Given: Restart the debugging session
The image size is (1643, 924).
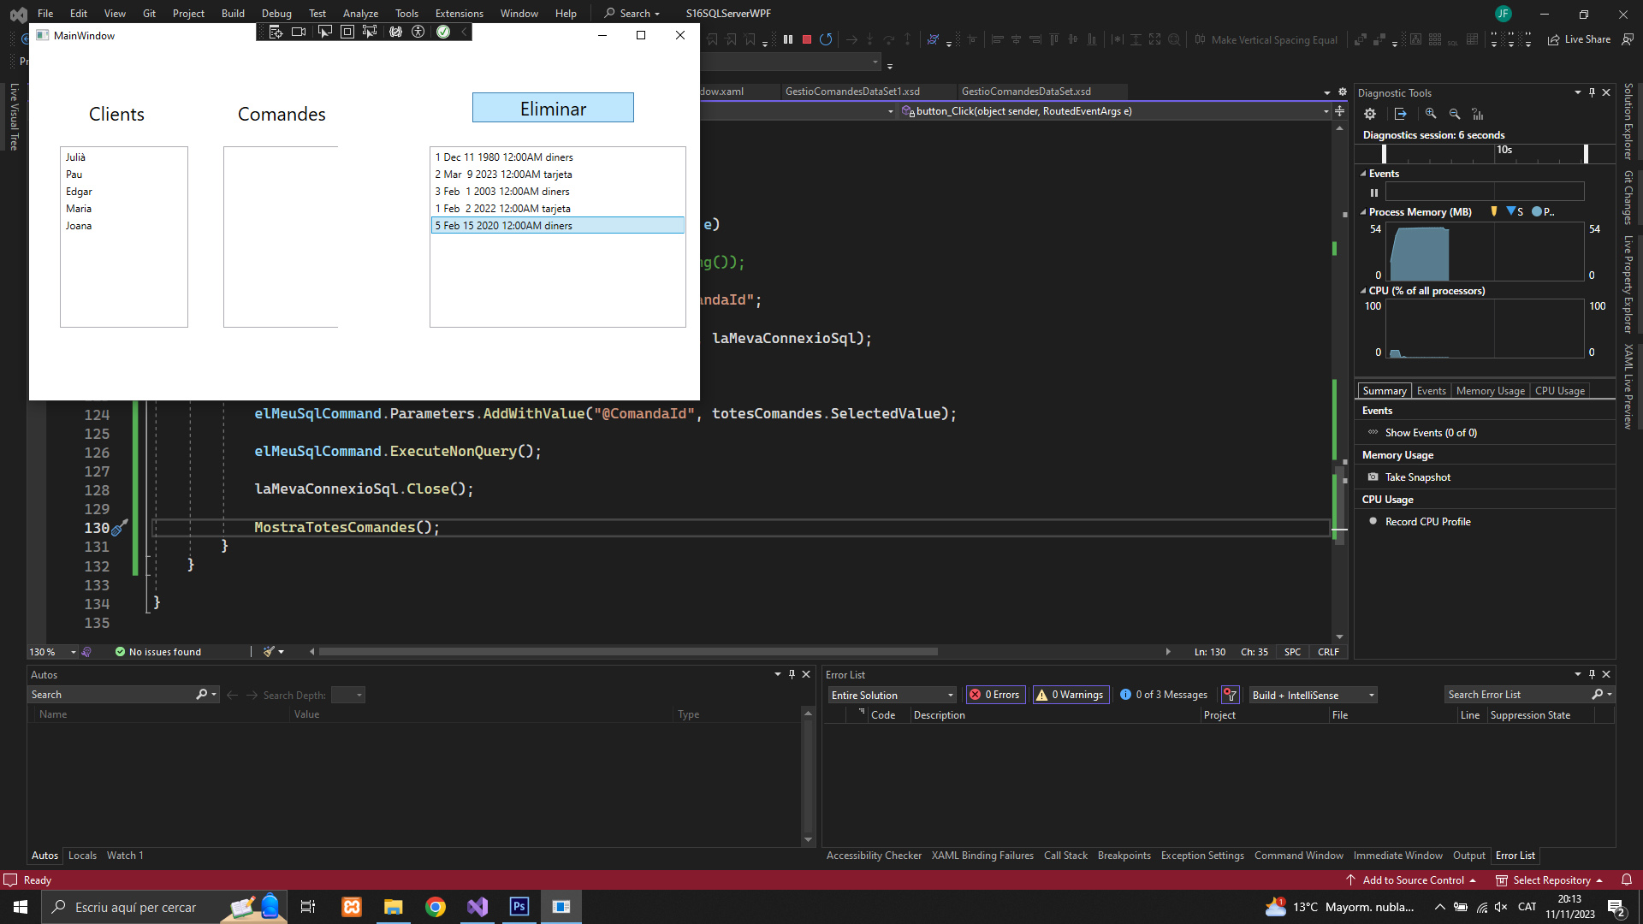Looking at the screenshot, I should 826,39.
